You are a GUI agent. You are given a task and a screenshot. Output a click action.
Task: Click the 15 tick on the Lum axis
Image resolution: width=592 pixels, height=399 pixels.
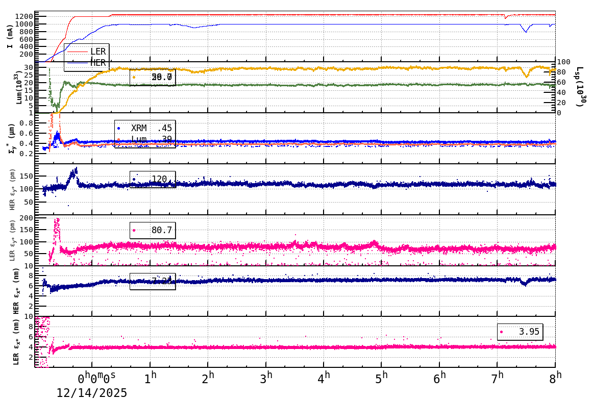(x=29, y=90)
